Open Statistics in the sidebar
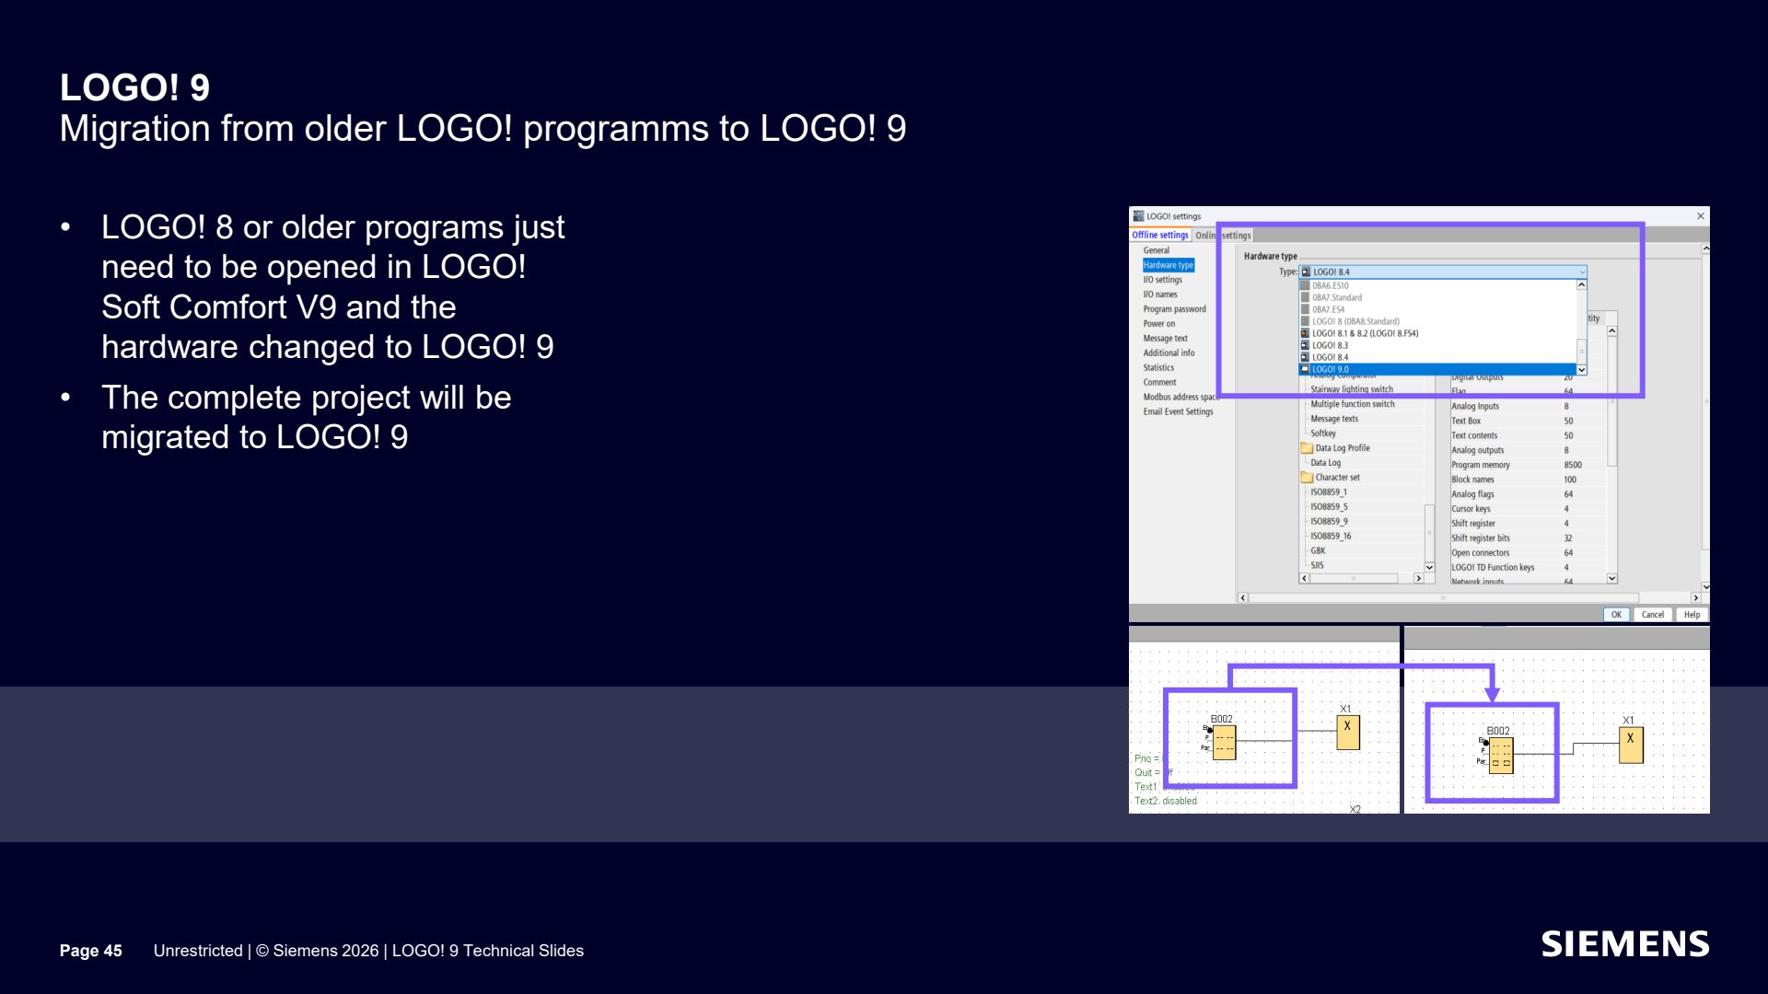The height and width of the screenshot is (994, 1768). tap(1158, 368)
